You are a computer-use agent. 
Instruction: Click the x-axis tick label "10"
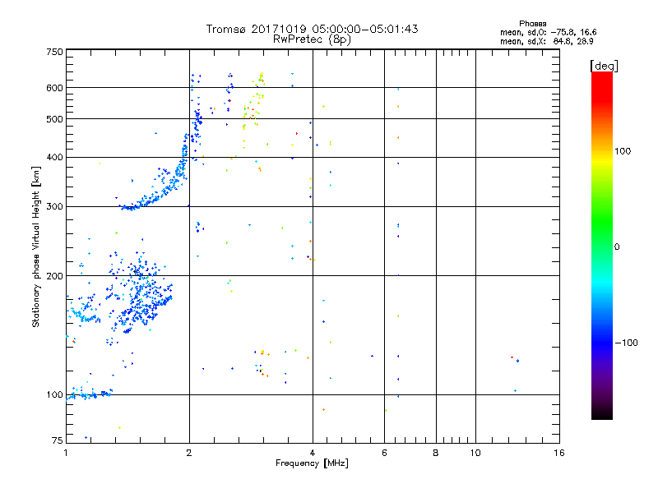(475, 453)
